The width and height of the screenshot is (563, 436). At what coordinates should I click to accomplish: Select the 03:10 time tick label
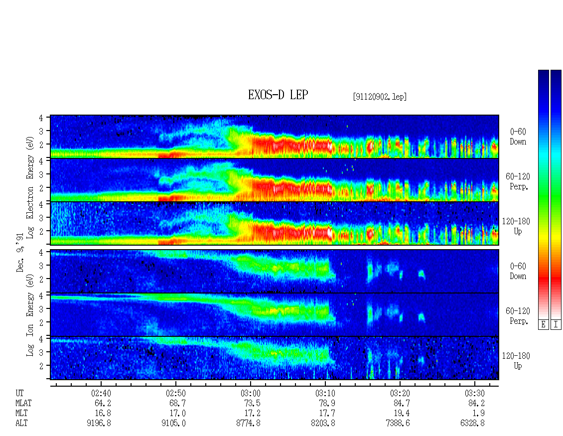[x=325, y=393]
